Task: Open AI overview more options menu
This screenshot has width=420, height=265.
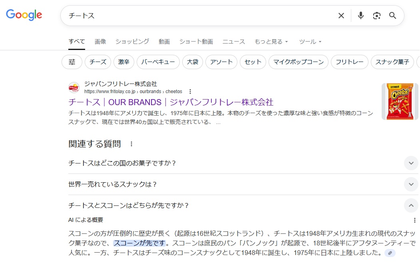Action: click(x=414, y=220)
